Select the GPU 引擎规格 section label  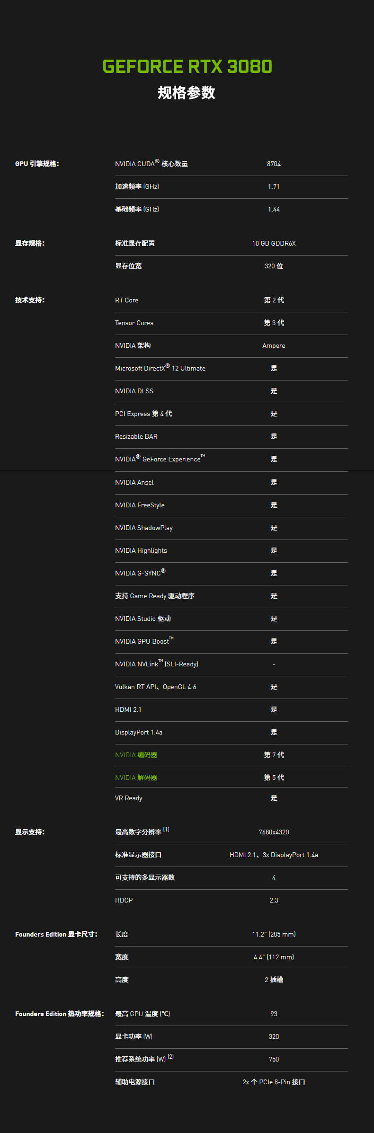click(x=37, y=164)
